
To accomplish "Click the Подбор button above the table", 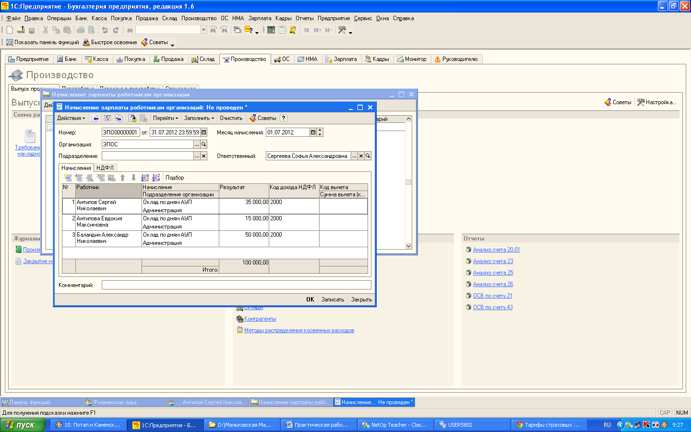I will (175, 178).
